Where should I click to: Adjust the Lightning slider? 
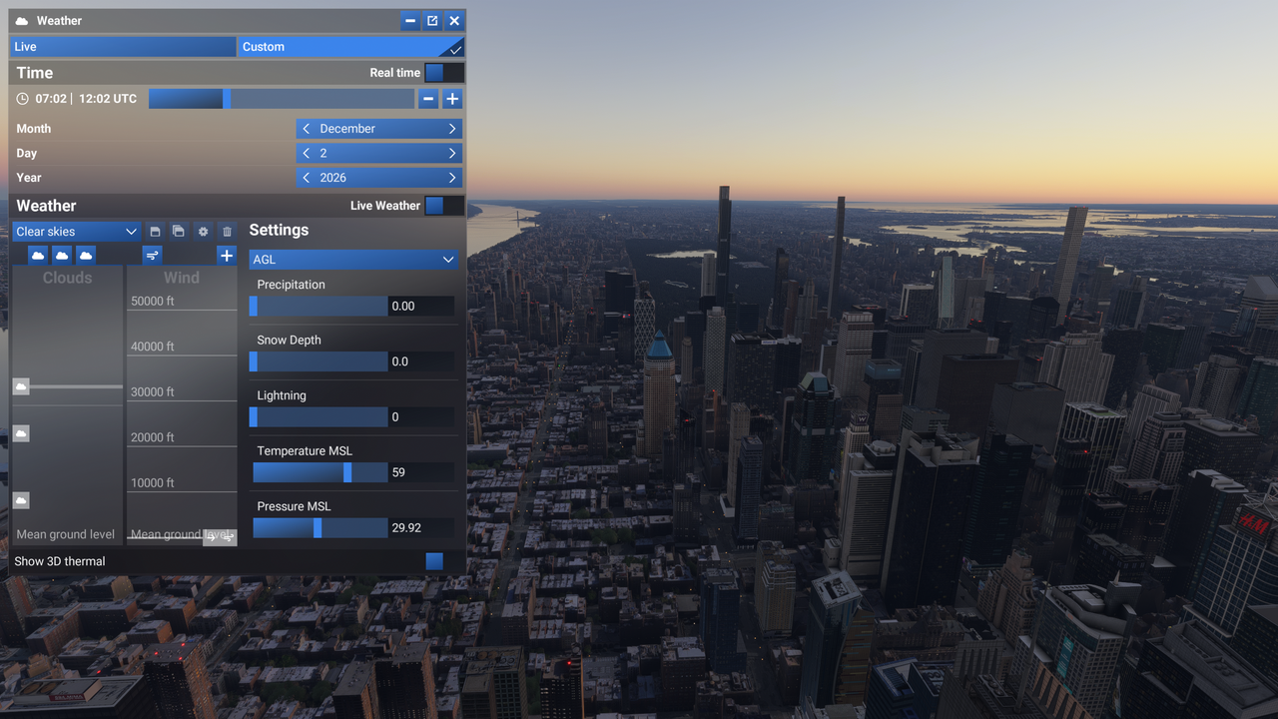click(x=319, y=417)
